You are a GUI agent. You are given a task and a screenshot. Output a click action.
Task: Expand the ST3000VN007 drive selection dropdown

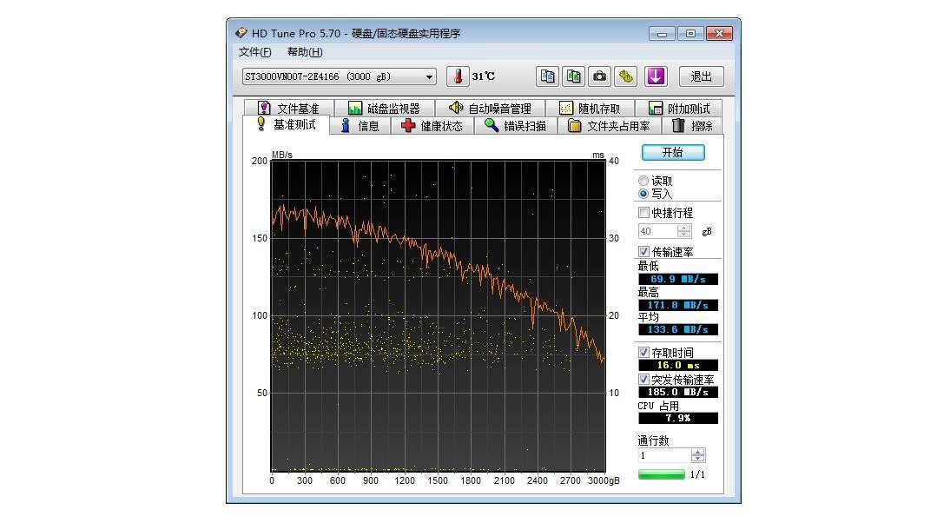click(x=429, y=76)
